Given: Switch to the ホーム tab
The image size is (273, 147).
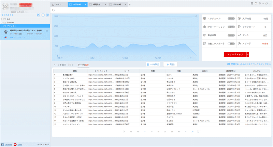Looking at the screenshot, I should pyautogui.click(x=59, y=4).
